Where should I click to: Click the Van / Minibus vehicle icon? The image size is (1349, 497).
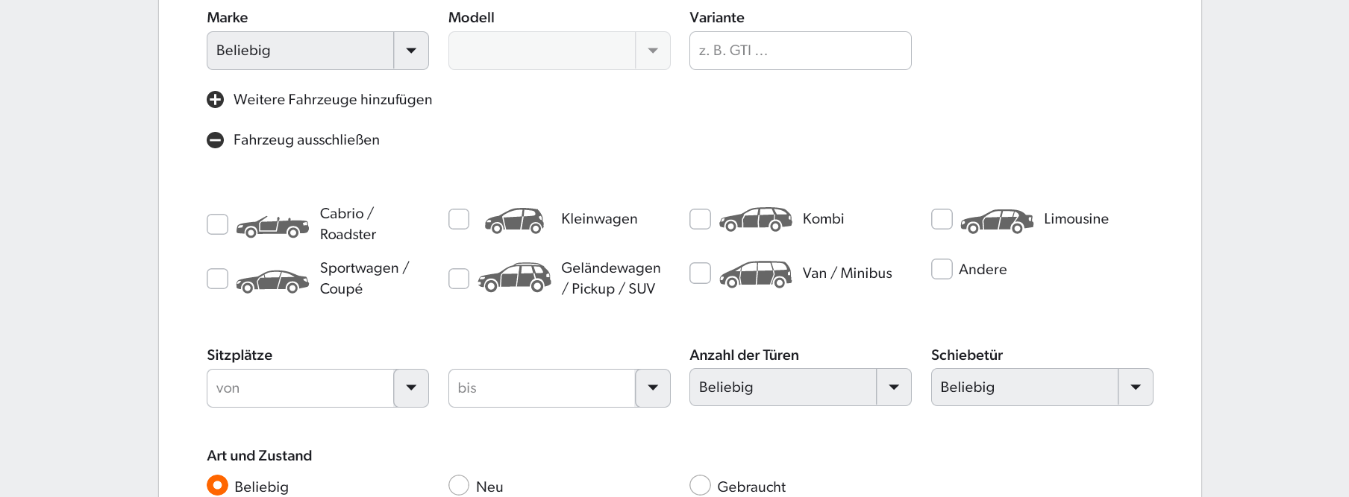(755, 274)
